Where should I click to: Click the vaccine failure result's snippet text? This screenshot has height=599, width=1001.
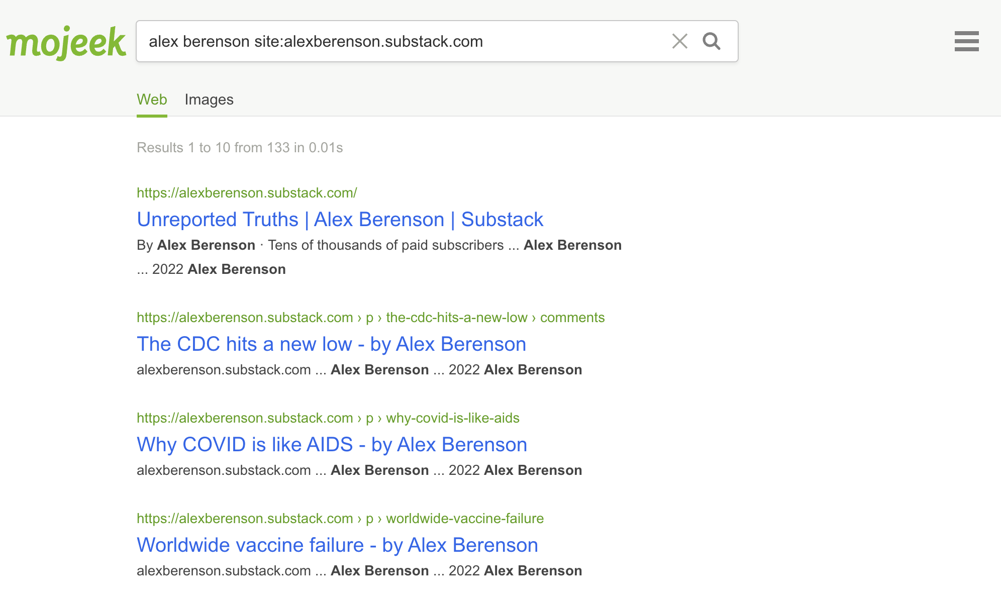tap(359, 571)
